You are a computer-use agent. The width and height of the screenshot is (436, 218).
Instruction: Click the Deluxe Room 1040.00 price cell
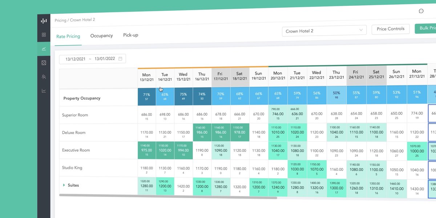pos(336,133)
